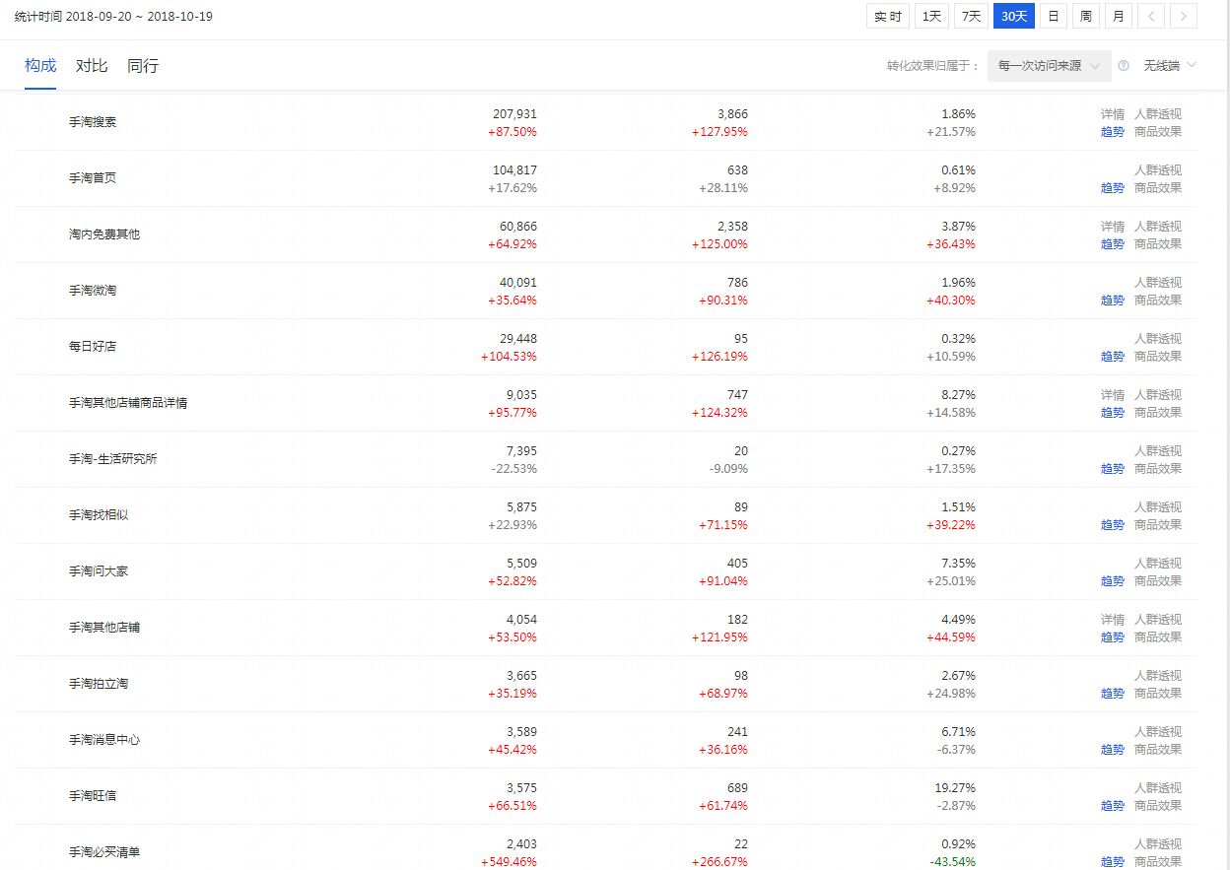Switch to the 构成 tab

[40, 66]
